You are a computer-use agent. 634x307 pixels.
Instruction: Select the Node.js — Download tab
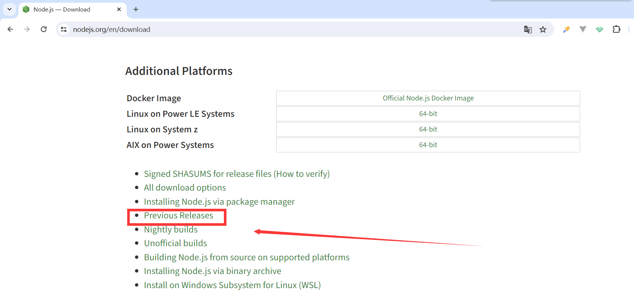point(73,9)
